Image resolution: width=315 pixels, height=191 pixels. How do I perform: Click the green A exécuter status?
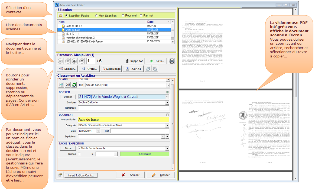tap(145, 154)
